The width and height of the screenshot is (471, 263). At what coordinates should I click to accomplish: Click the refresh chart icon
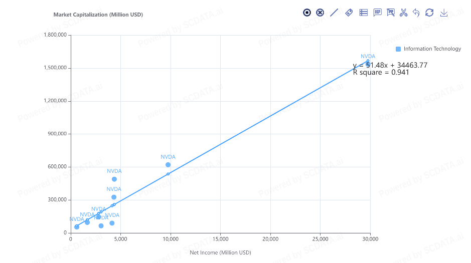coord(429,13)
